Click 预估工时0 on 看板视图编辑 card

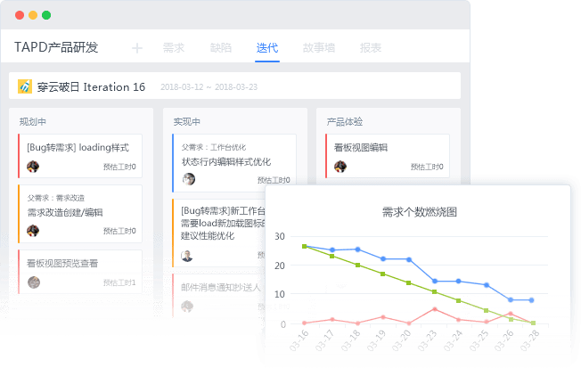click(x=427, y=167)
